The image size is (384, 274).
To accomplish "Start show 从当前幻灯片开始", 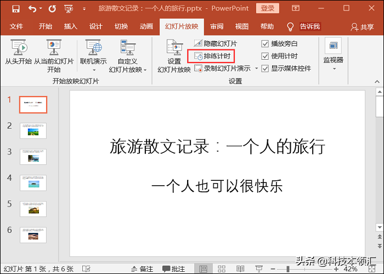I will coord(54,56).
